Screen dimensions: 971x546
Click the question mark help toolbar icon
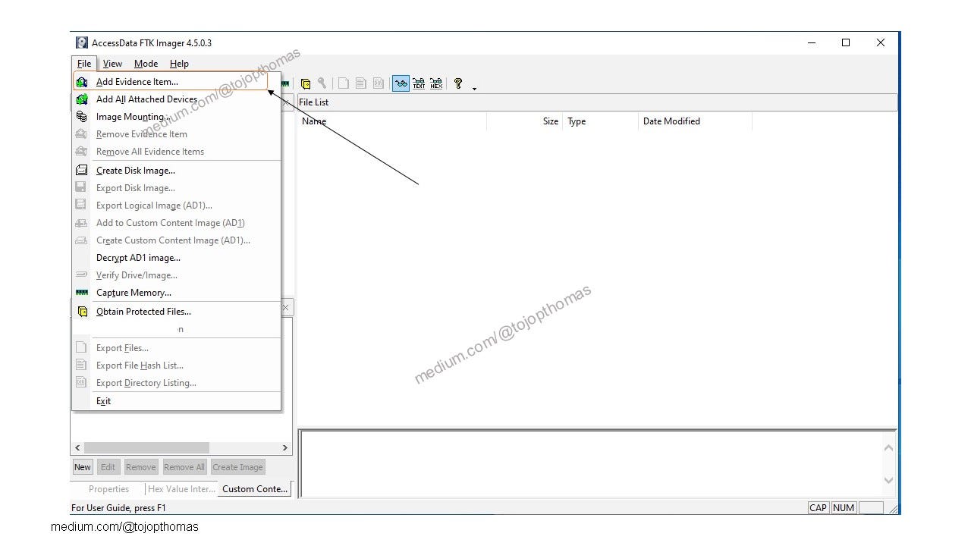[x=458, y=83]
